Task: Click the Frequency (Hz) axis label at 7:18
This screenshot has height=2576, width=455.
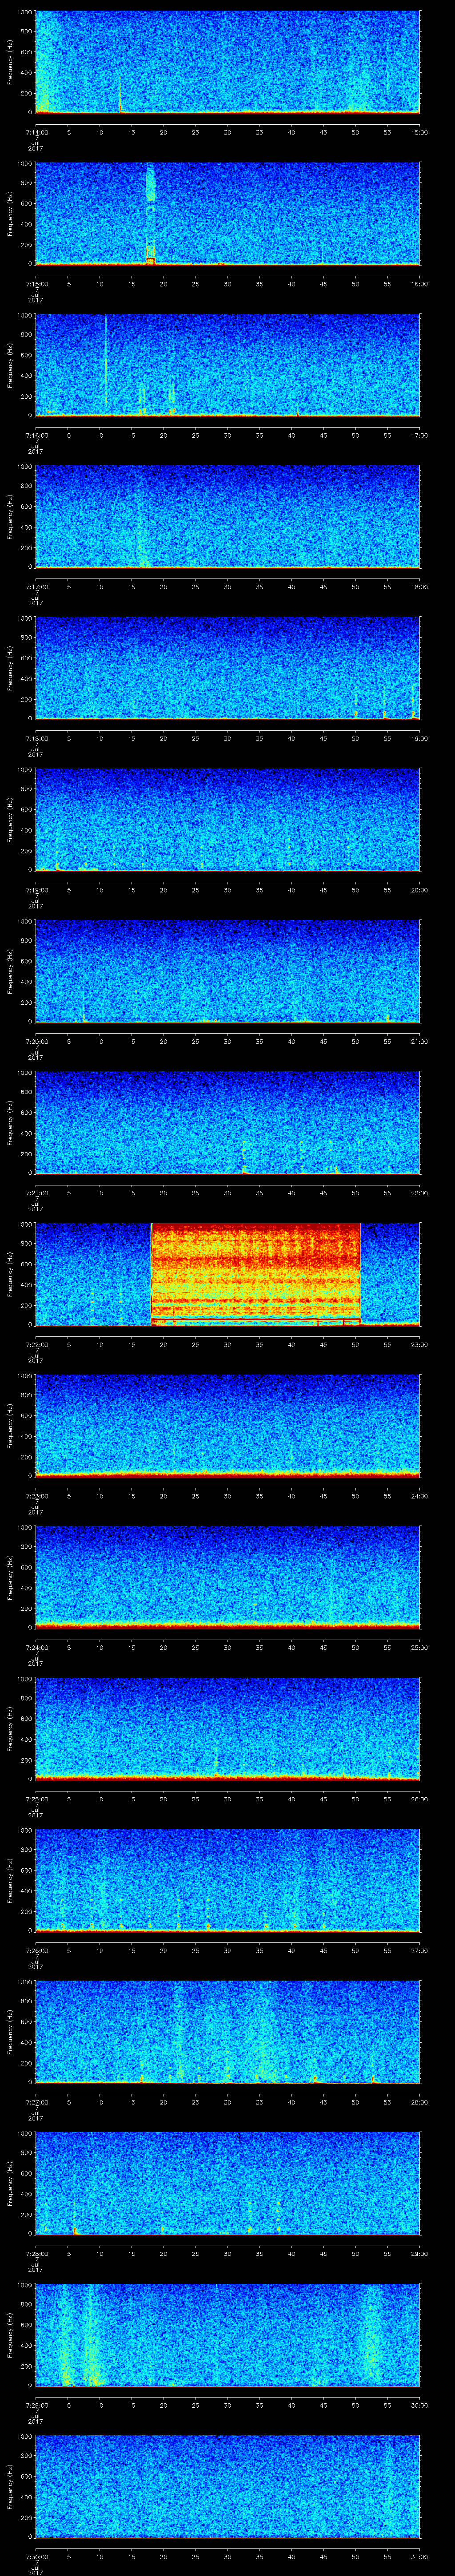Action: (10, 666)
